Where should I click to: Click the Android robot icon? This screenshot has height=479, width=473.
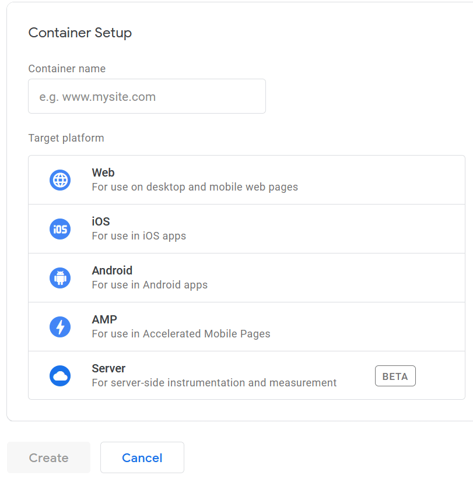tap(60, 278)
